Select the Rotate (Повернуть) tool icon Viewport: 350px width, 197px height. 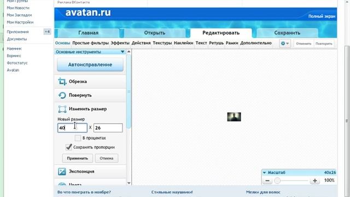tap(62, 95)
